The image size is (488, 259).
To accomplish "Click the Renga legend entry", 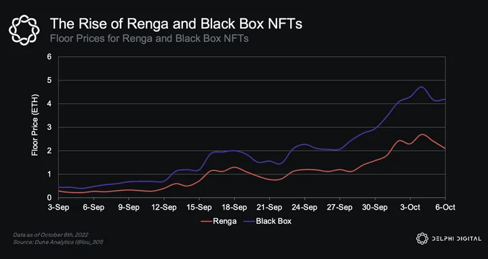I will click(x=219, y=221).
